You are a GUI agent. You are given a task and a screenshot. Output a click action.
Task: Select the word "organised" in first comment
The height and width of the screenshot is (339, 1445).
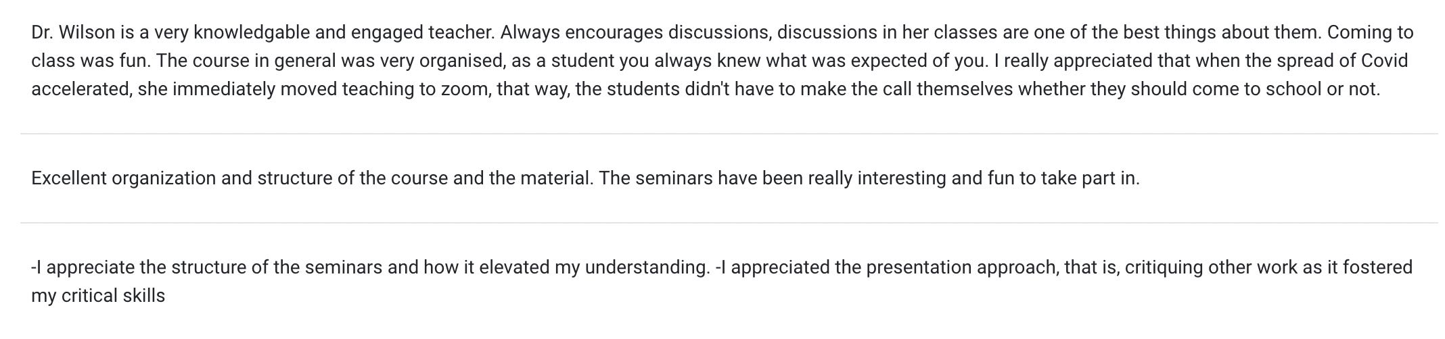point(461,61)
